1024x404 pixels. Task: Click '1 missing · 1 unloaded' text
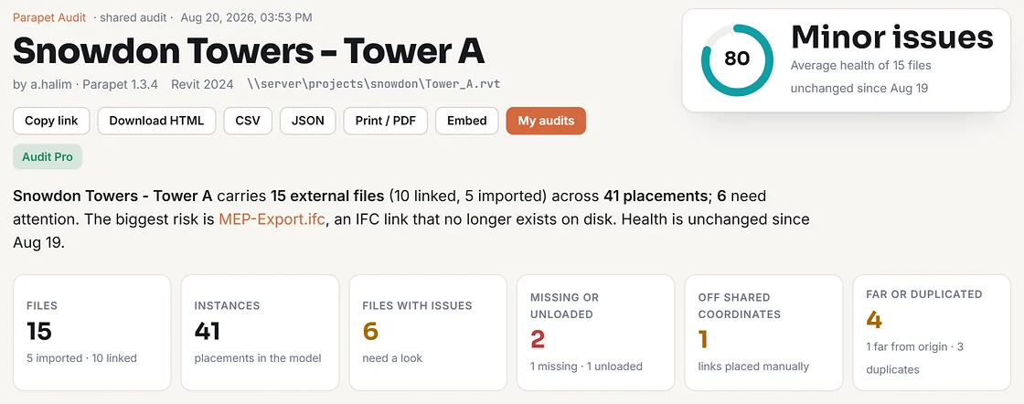586,367
